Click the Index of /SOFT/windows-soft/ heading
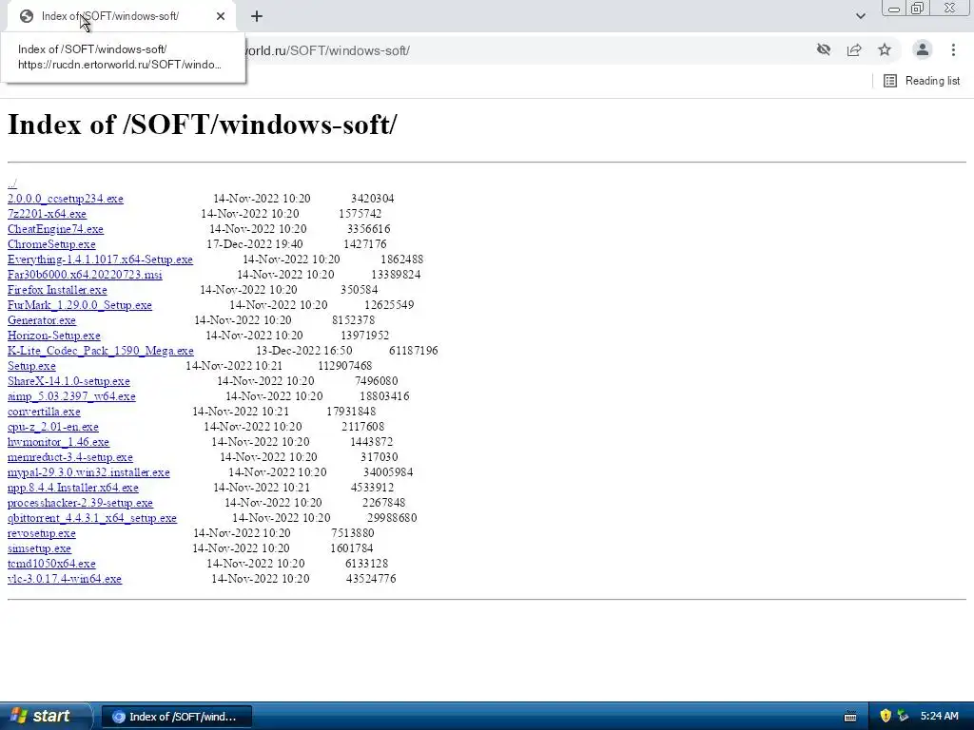The image size is (974, 730). click(203, 125)
